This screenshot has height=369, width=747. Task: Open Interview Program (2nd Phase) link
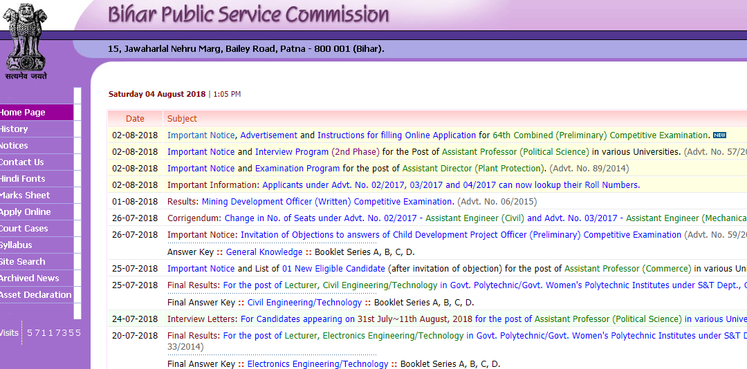pyautogui.click(x=317, y=152)
